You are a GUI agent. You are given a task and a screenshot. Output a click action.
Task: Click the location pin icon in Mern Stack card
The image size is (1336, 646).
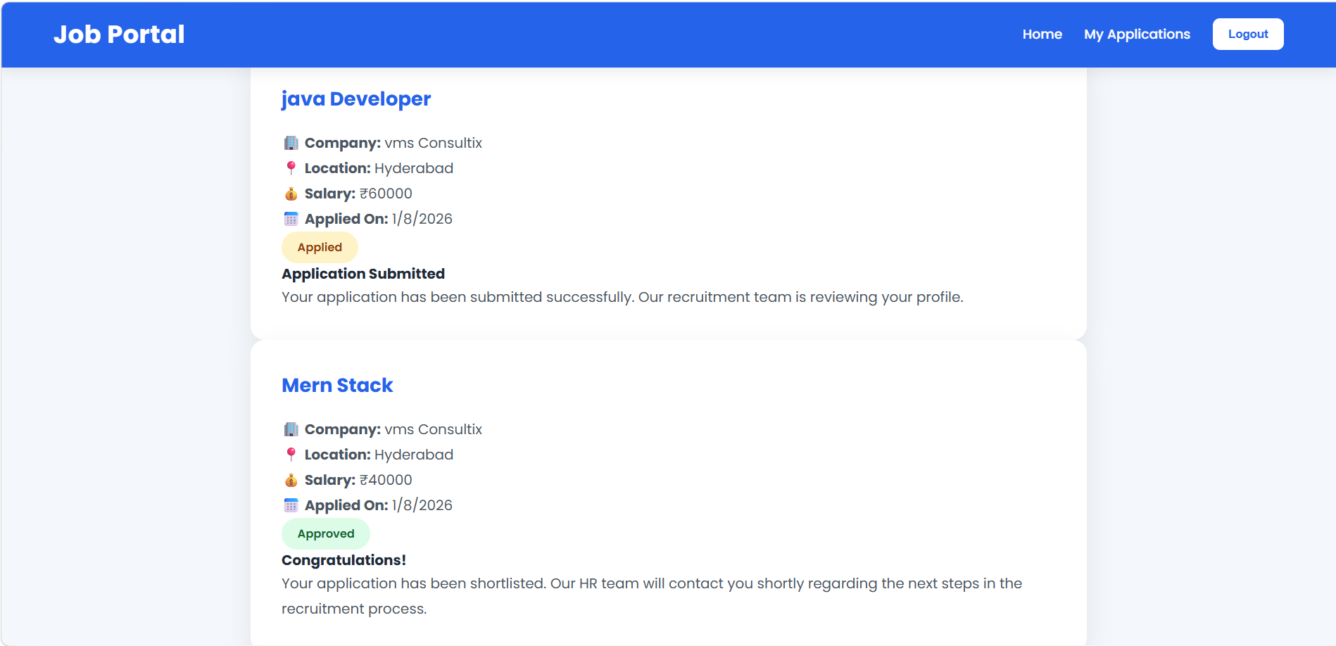coord(291,455)
